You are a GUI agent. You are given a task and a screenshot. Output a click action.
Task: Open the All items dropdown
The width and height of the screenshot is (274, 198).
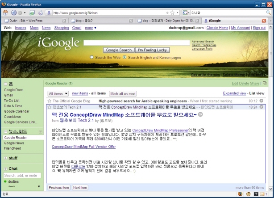click(58, 94)
